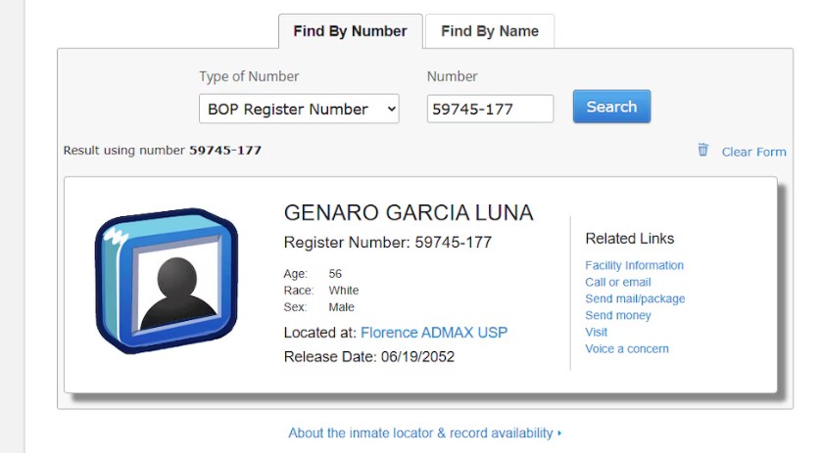This screenshot has height=453, width=821.
Task: Click the Send money link
Action: tap(617, 315)
